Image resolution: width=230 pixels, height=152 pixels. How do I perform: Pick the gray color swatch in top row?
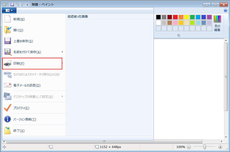click(164, 17)
